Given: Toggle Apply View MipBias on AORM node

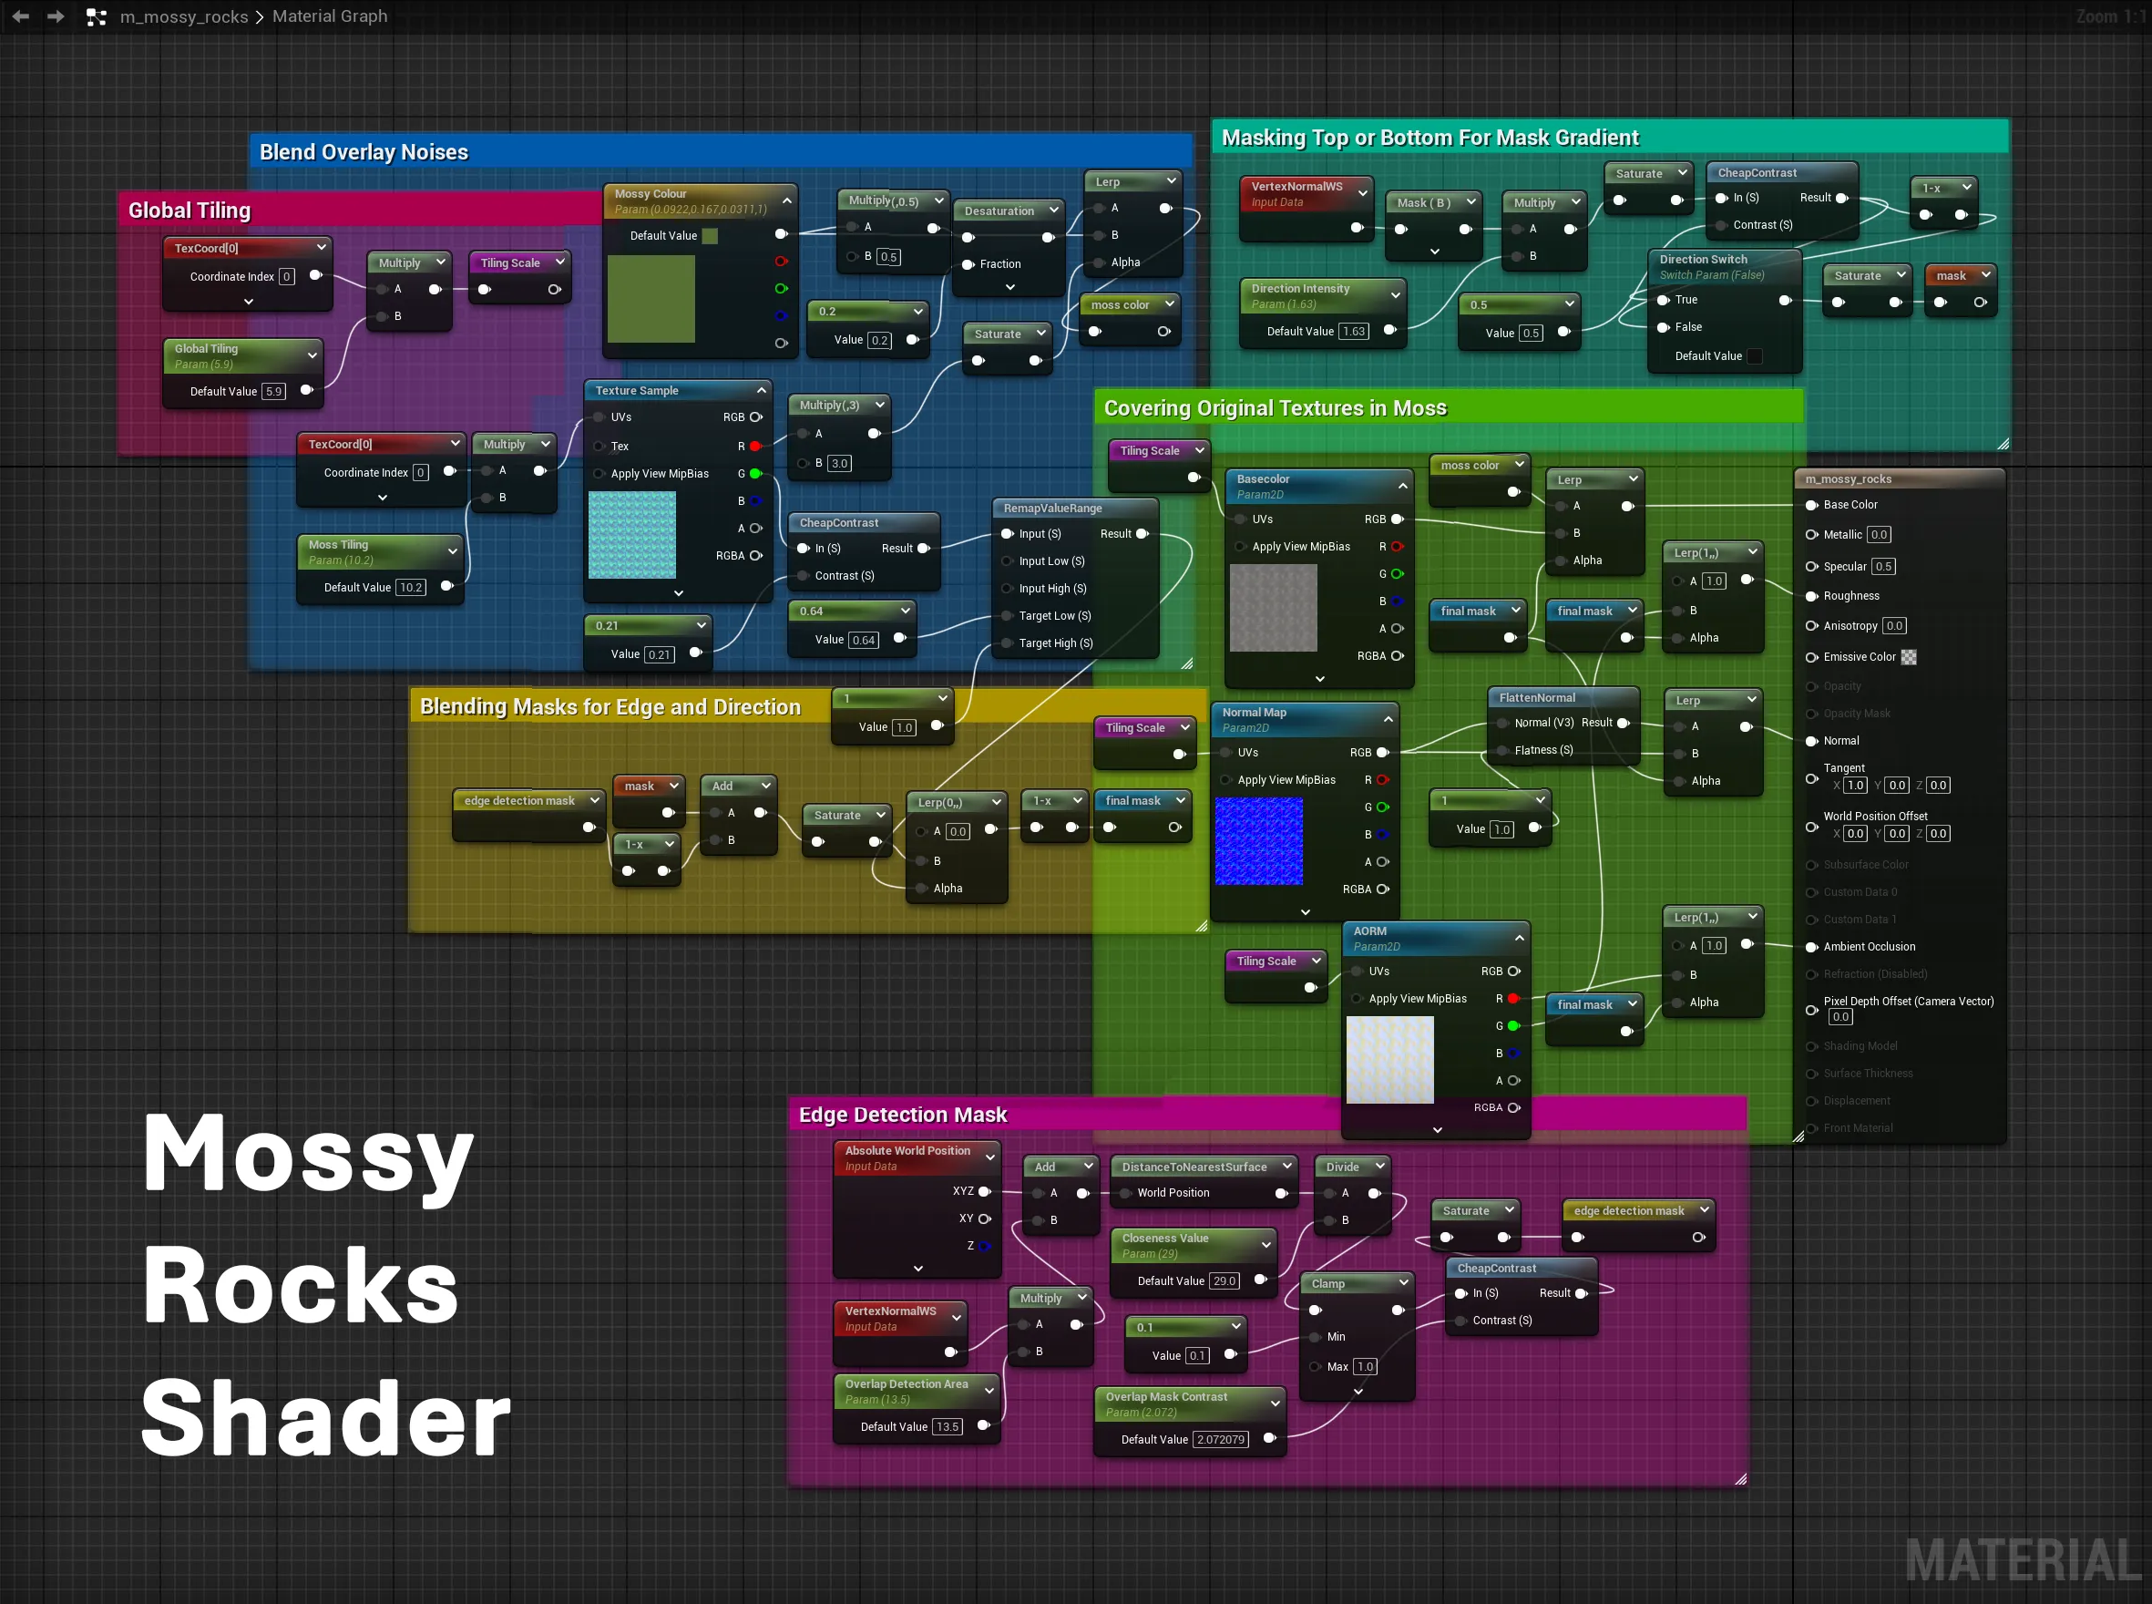Looking at the screenshot, I should [x=1357, y=998].
